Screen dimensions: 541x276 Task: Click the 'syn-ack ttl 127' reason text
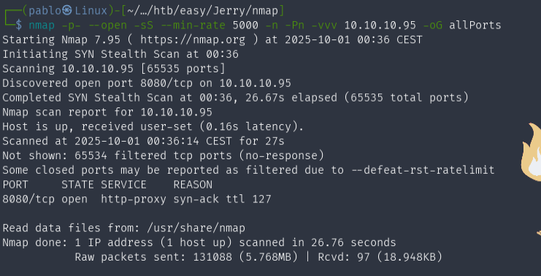click(222, 199)
